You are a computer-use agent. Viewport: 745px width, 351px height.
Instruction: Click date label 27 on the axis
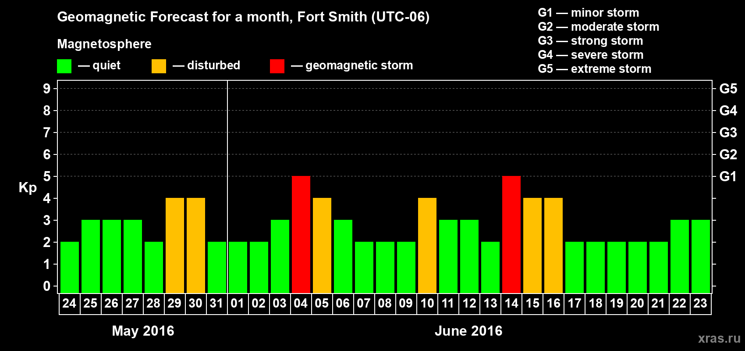pyautogui.click(x=133, y=304)
